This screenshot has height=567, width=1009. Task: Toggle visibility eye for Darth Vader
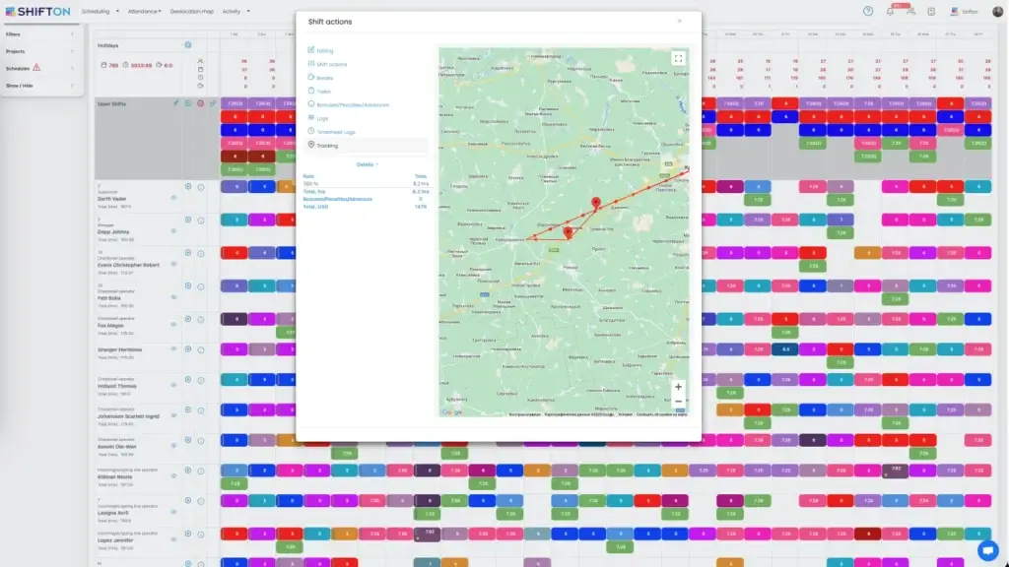coord(173,197)
